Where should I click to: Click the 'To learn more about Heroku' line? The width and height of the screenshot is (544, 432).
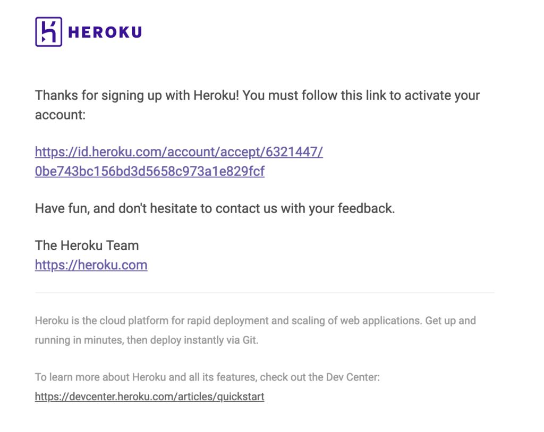pos(208,377)
